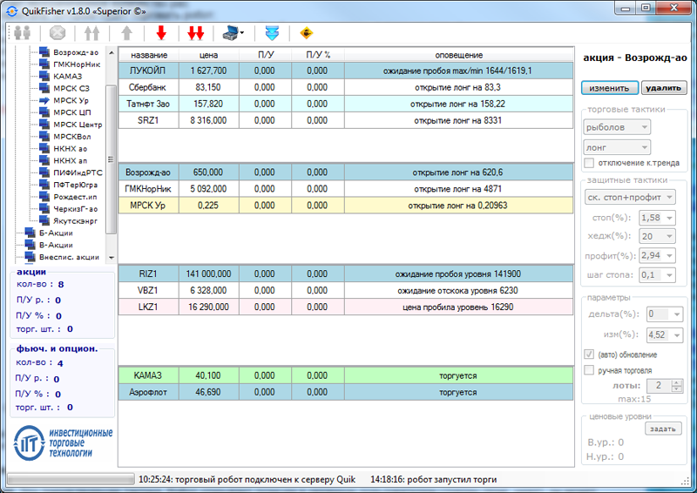Select the green КАМАЗ trading row

coord(346,375)
